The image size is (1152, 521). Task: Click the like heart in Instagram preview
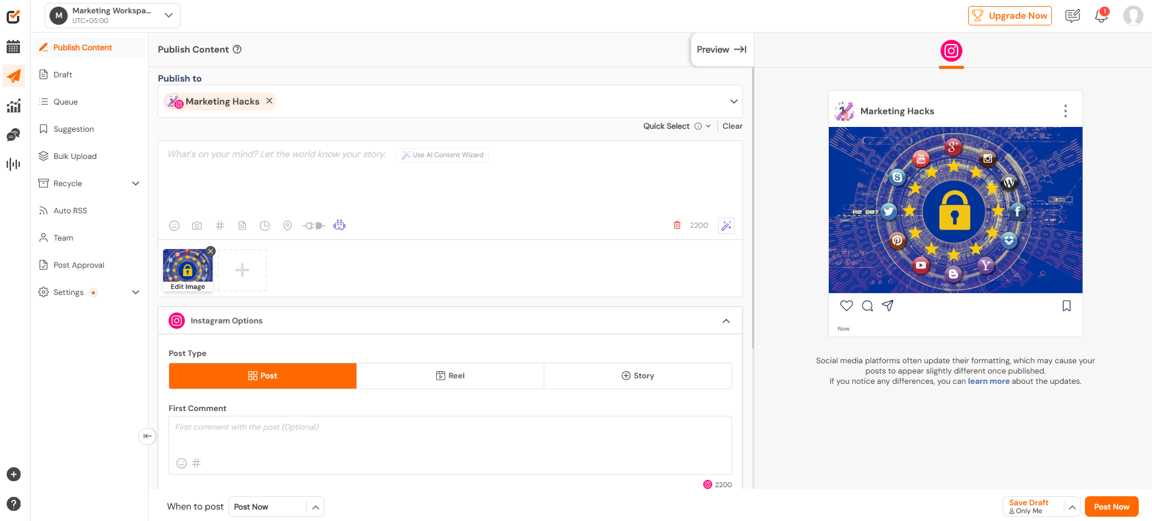click(x=846, y=306)
